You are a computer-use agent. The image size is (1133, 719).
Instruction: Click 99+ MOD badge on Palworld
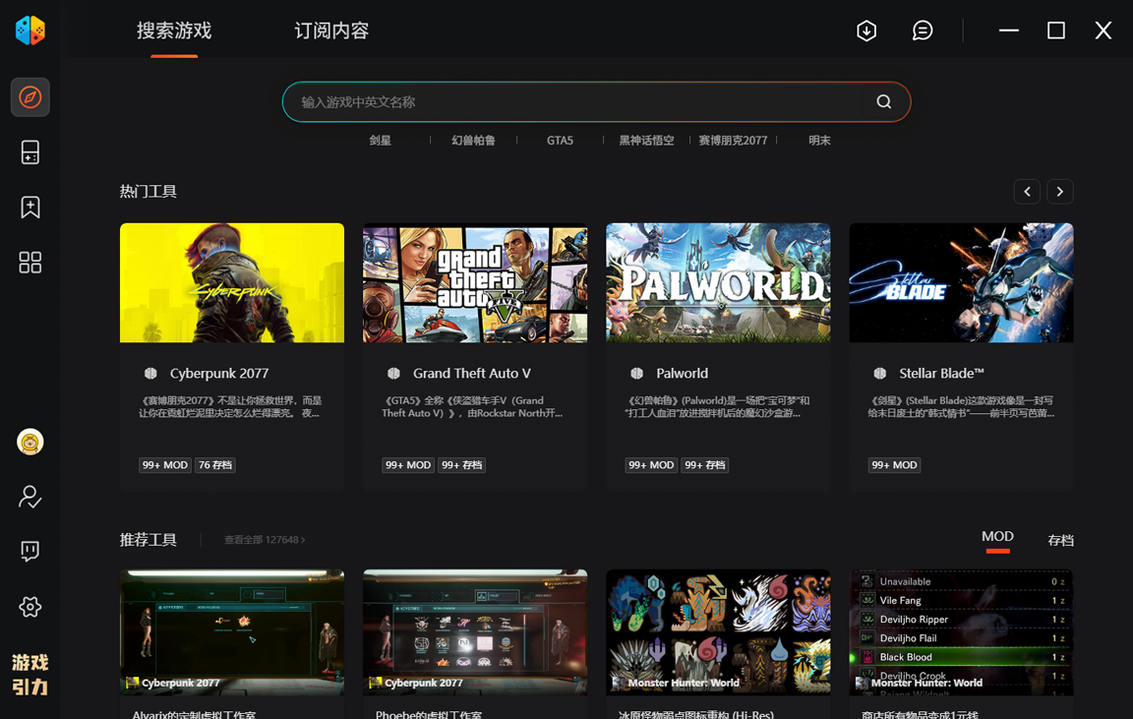[x=651, y=465]
